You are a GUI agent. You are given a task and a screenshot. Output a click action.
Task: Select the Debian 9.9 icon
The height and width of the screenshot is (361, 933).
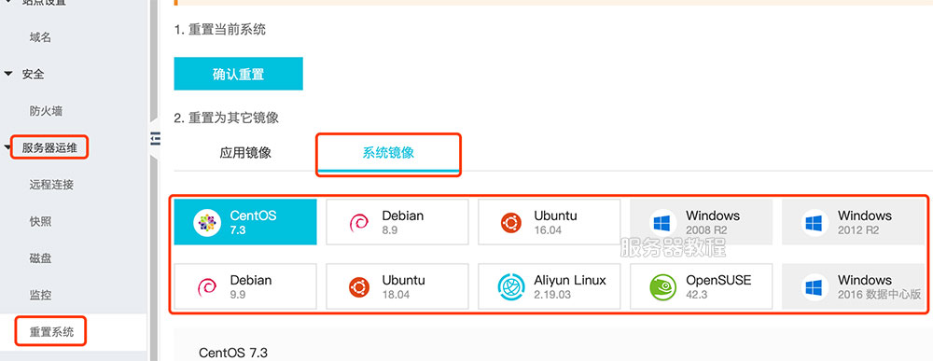207,287
